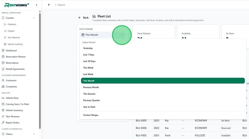
Task: Click the calendar icon in date range
Action: 83,35
